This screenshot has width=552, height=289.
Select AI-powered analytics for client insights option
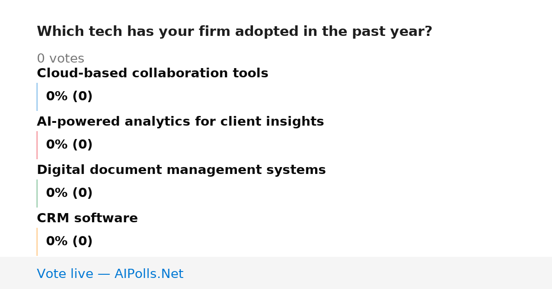coord(180,121)
